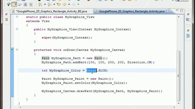
Task: Click 'int MyGraphics_Color' variable declaration
Action: (x=61, y=71)
